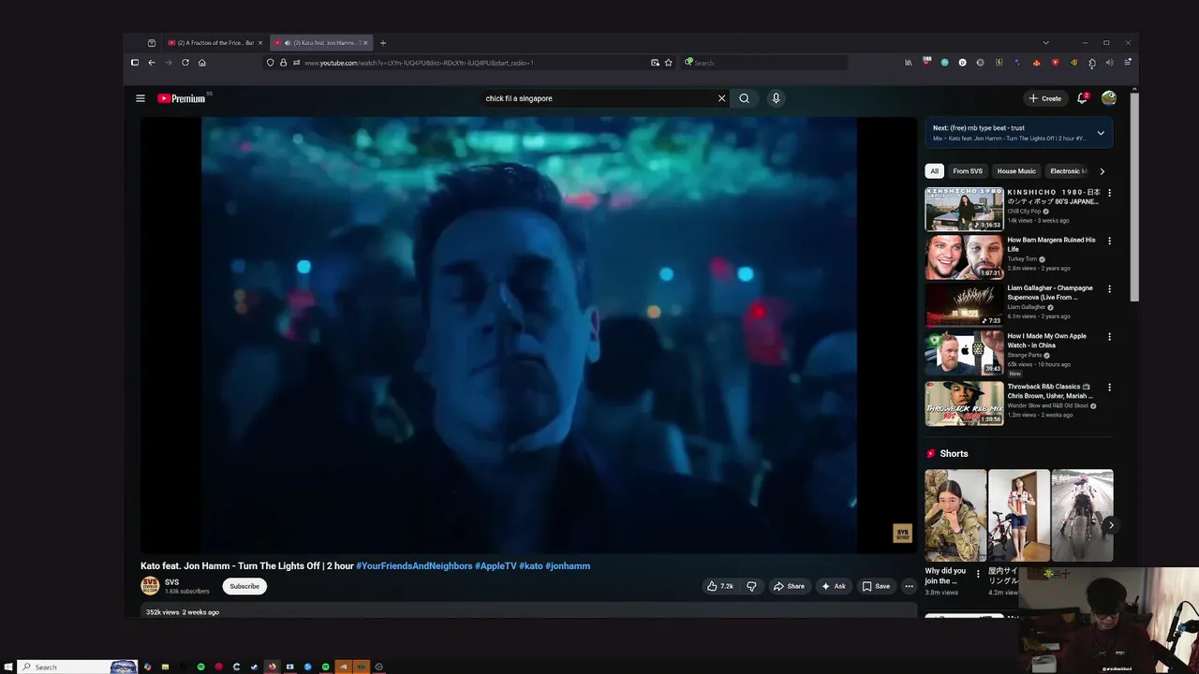Open options menu for Bam Margera video
This screenshot has width=1199, height=674.
click(x=1110, y=241)
